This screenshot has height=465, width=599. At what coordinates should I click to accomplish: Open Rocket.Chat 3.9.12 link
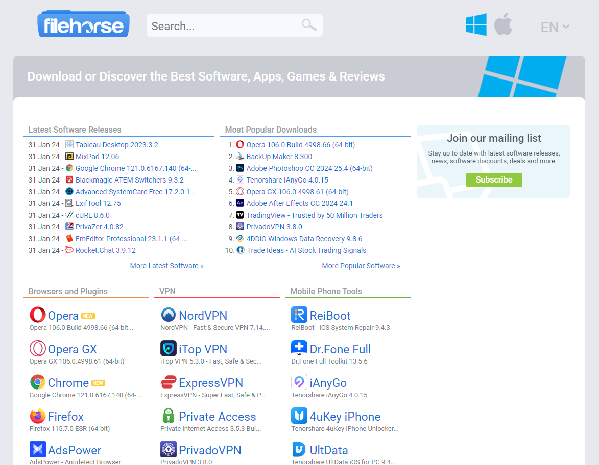[x=105, y=250]
